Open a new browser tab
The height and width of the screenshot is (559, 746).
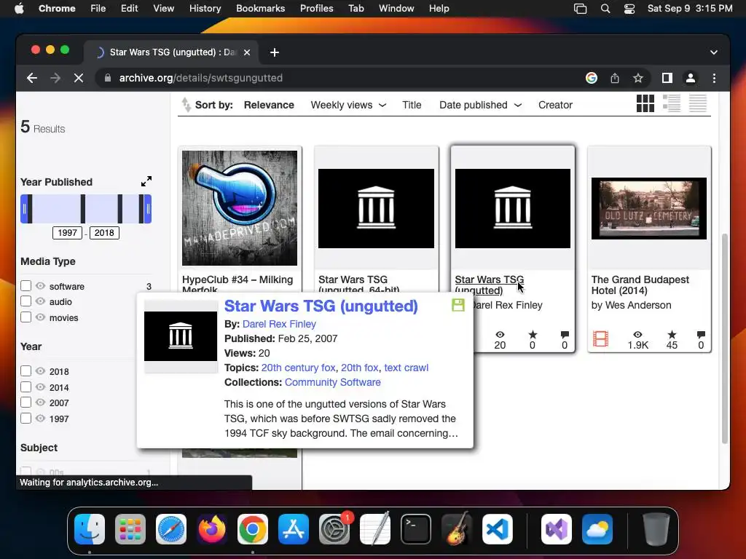click(275, 52)
